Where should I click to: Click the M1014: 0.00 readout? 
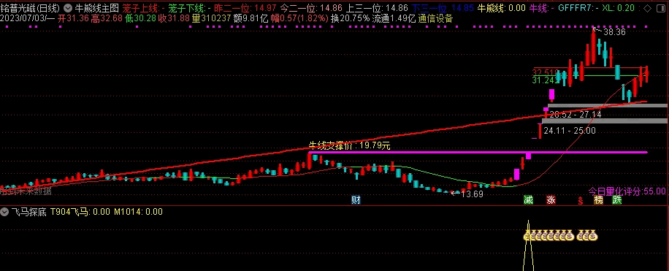click(x=138, y=212)
